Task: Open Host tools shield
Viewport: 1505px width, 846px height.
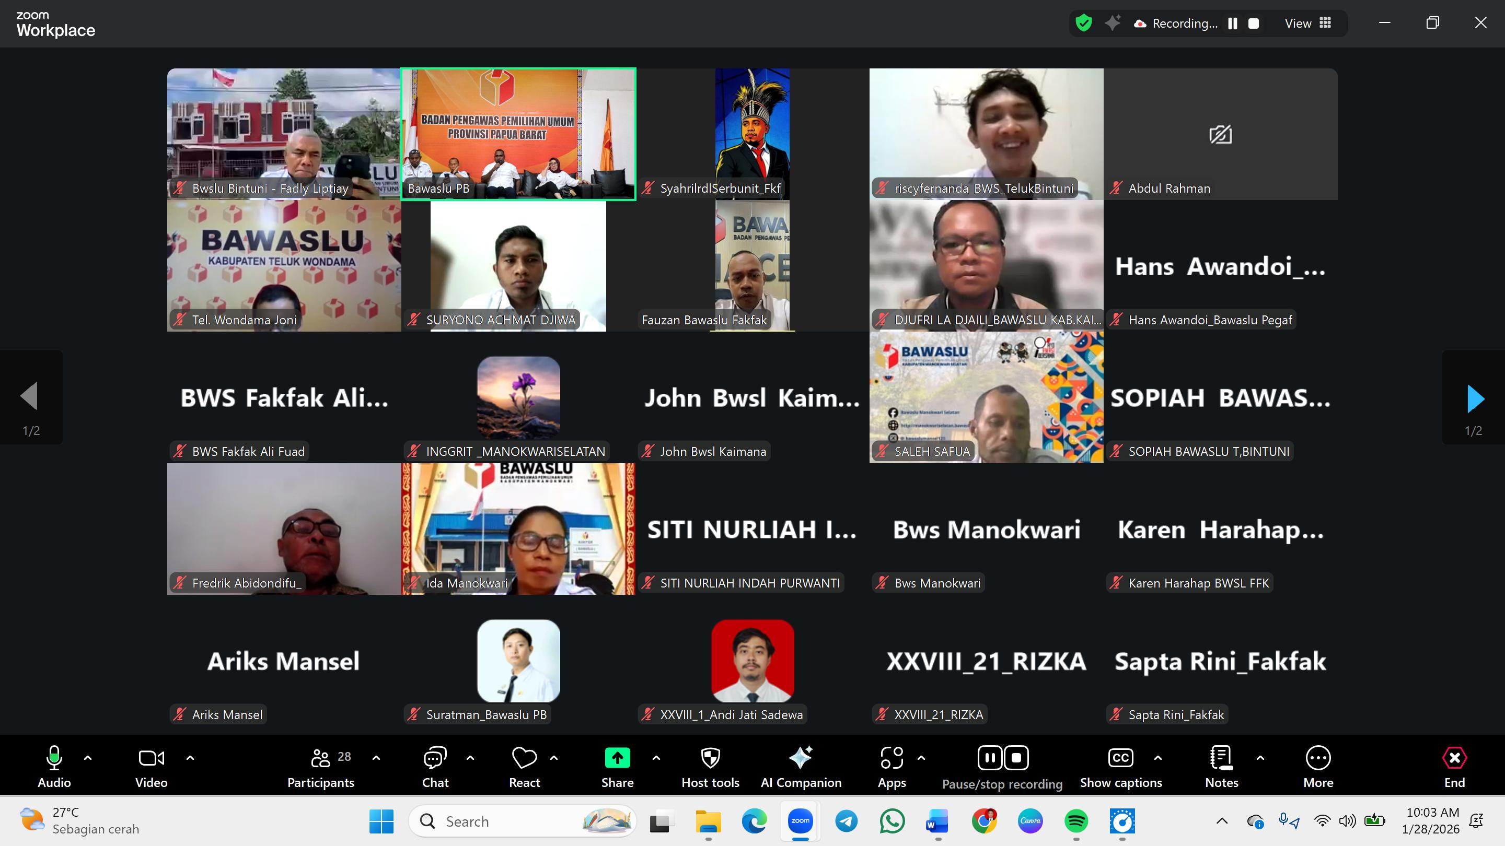Action: coord(710,758)
